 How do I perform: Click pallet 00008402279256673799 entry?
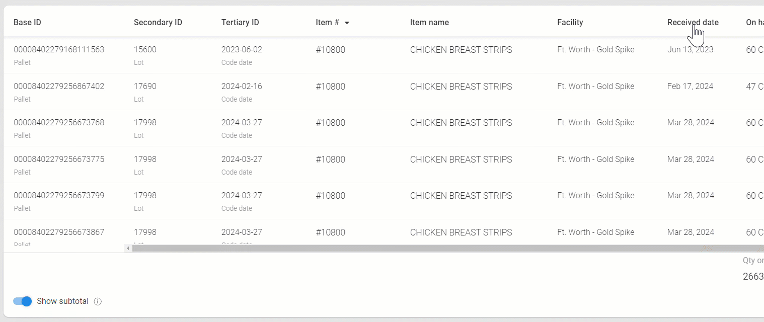(x=59, y=196)
